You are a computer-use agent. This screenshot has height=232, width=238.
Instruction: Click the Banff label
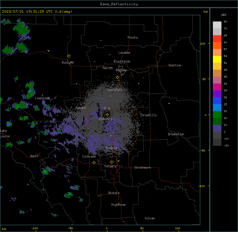(34, 156)
